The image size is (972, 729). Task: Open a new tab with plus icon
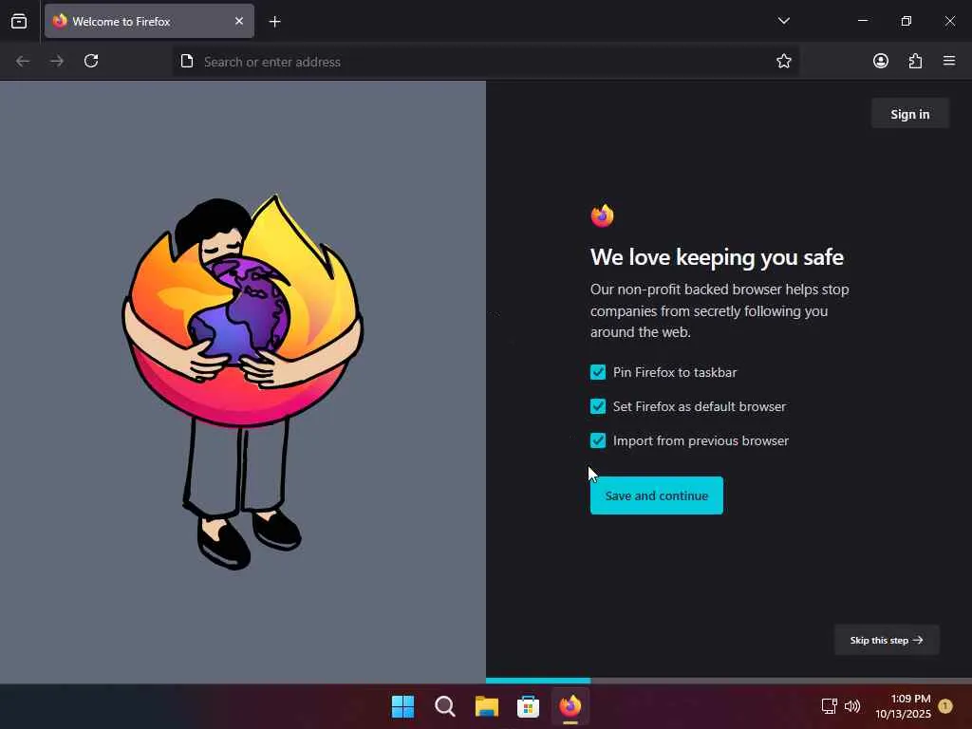click(x=274, y=22)
